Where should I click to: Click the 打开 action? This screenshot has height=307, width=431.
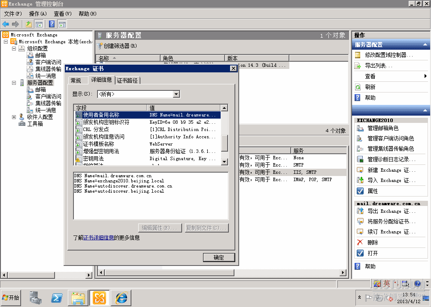(x=373, y=253)
